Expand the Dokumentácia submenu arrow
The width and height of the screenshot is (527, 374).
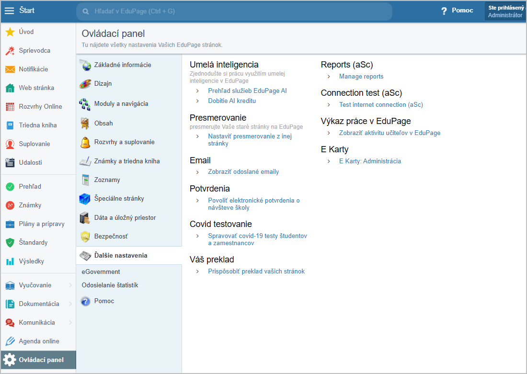[70, 304]
